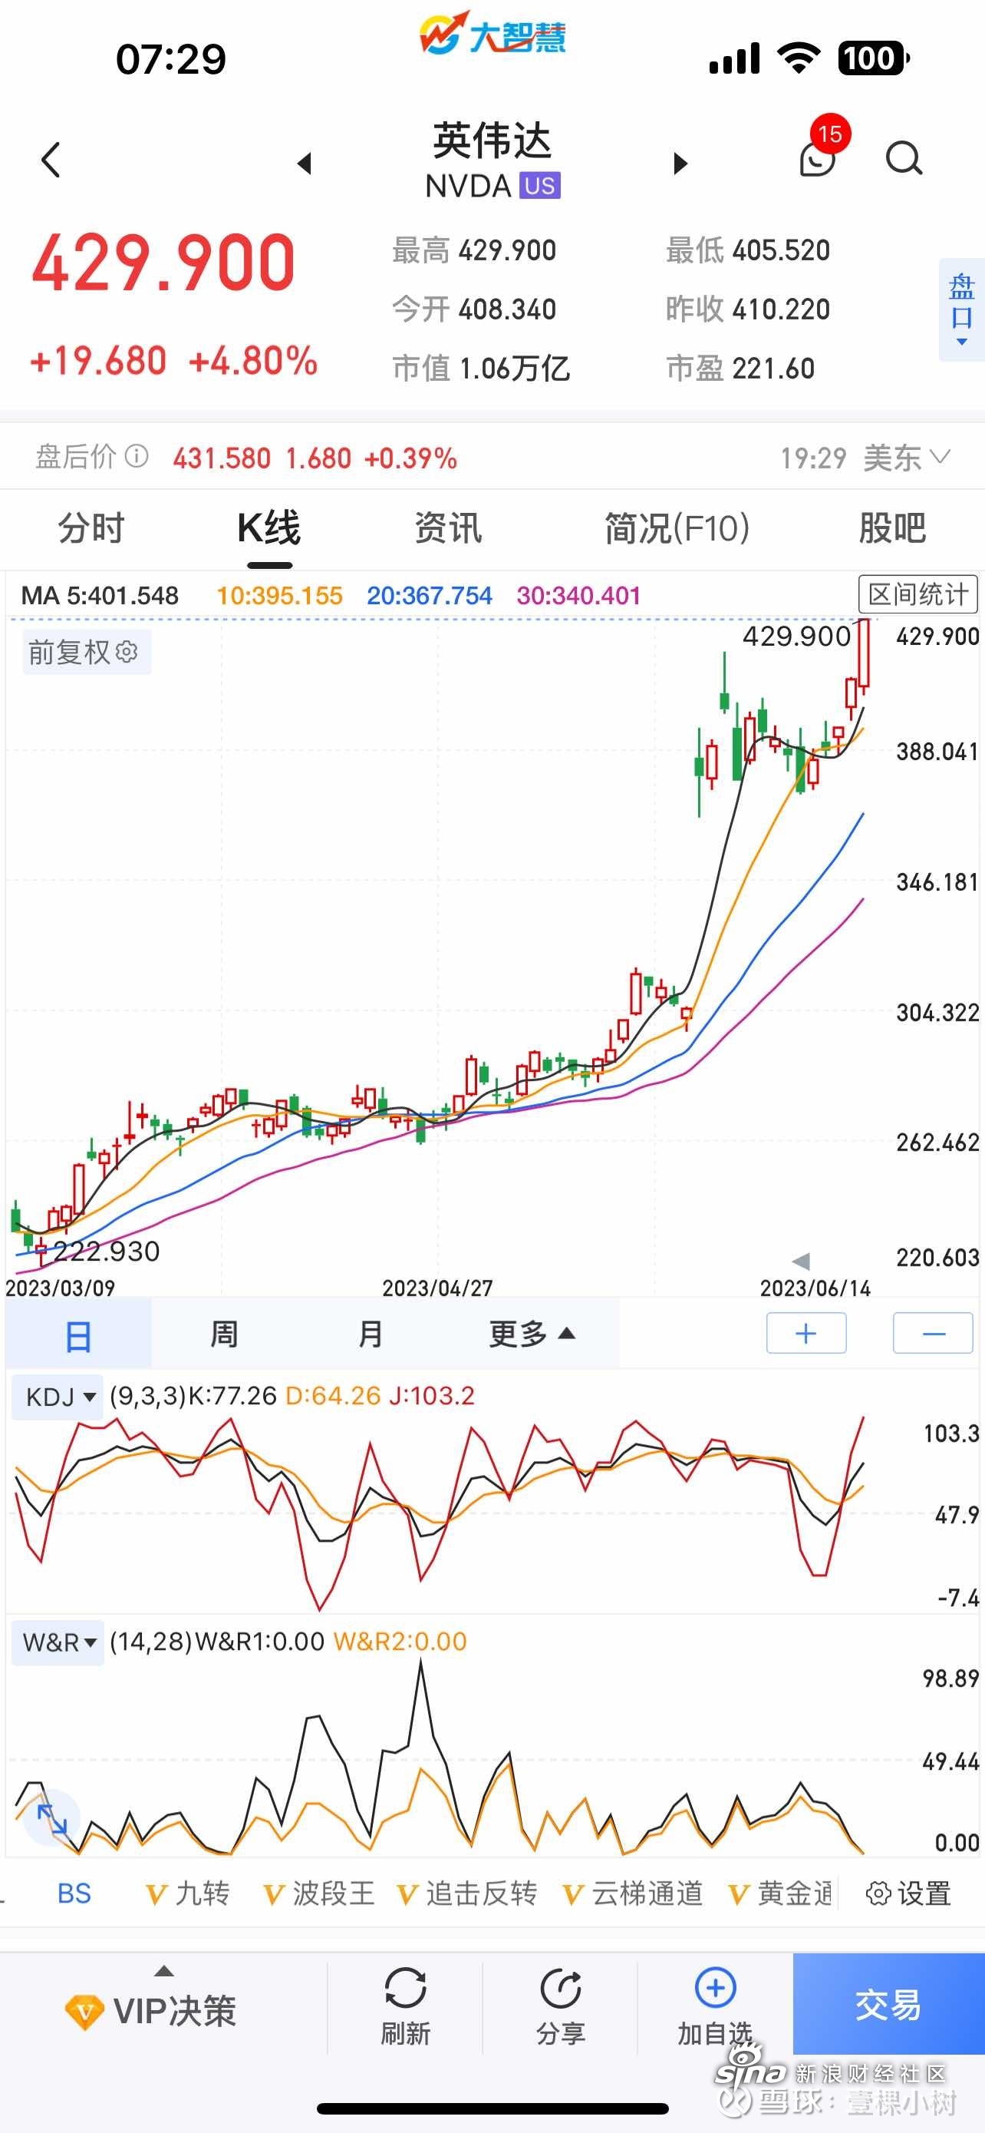
Task: Tap the percent change +4.80%
Action: (x=253, y=361)
